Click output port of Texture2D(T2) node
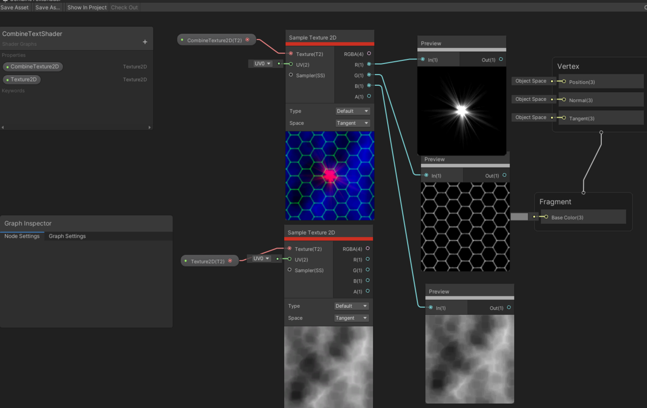The width and height of the screenshot is (647, 408). [x=230, y=261]
